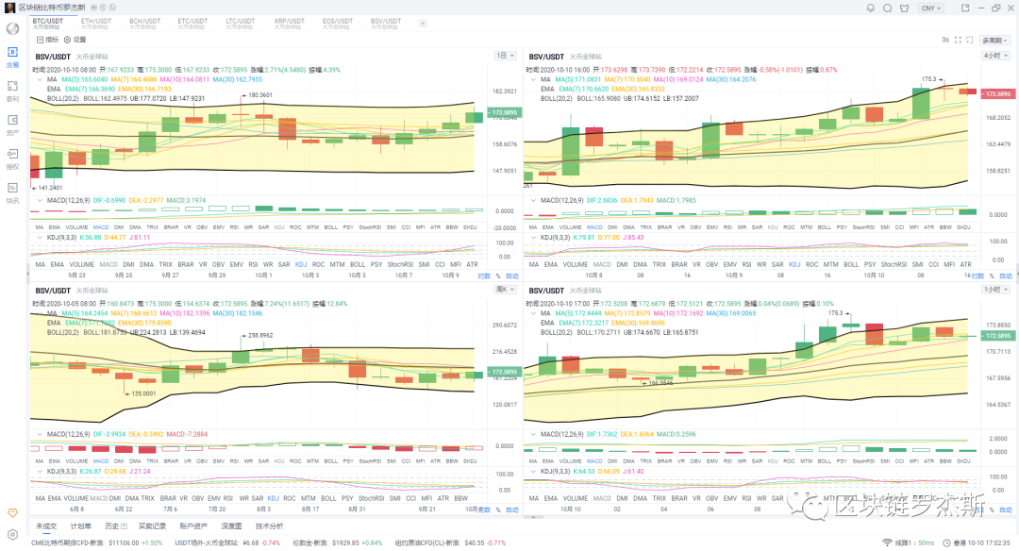This screenshot has width=1019, height=551.
Task: Open the 资产 assets sidebar section
Action: 12,125
